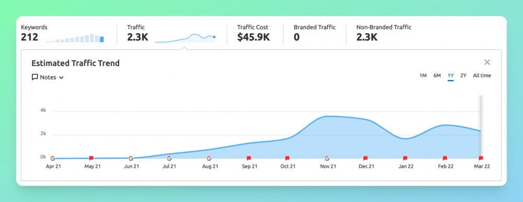Click the Google update marker at Aug 21
The height and width of the screenshot is (202, 523).
pos(209,158)
